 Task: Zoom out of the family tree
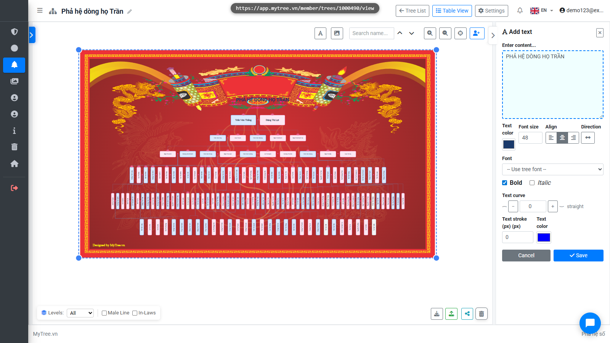(445, 33)
